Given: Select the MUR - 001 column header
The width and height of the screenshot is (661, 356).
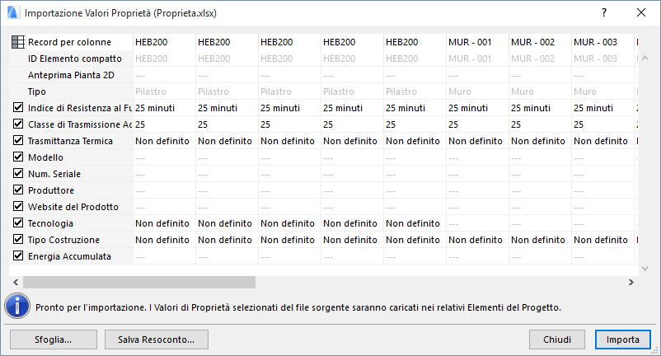Looking at the screenshot, I should coord(470,42).
